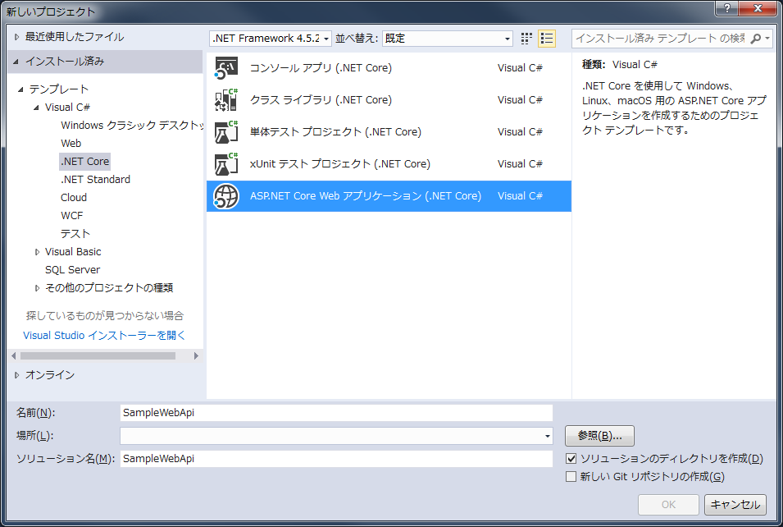Open Visual Studio インストーラーを開く link
This screenshot has width=783, height=527.
[104, 336]
